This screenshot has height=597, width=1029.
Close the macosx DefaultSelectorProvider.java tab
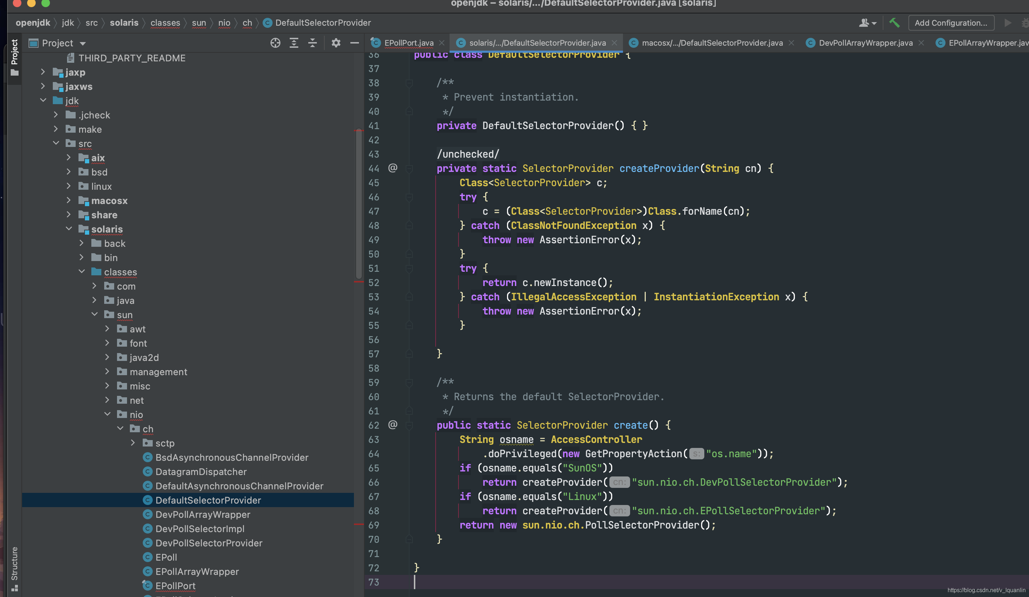point(791,43)
